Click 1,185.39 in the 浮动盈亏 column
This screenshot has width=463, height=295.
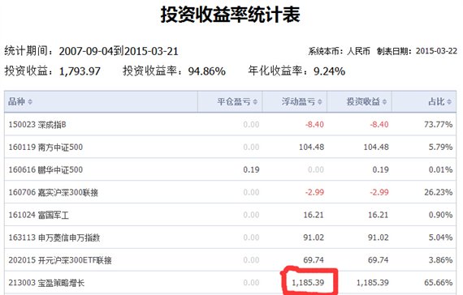coord(308,283)
